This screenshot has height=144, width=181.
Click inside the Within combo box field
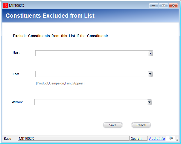pyautogui.click(x=91, y=102)
